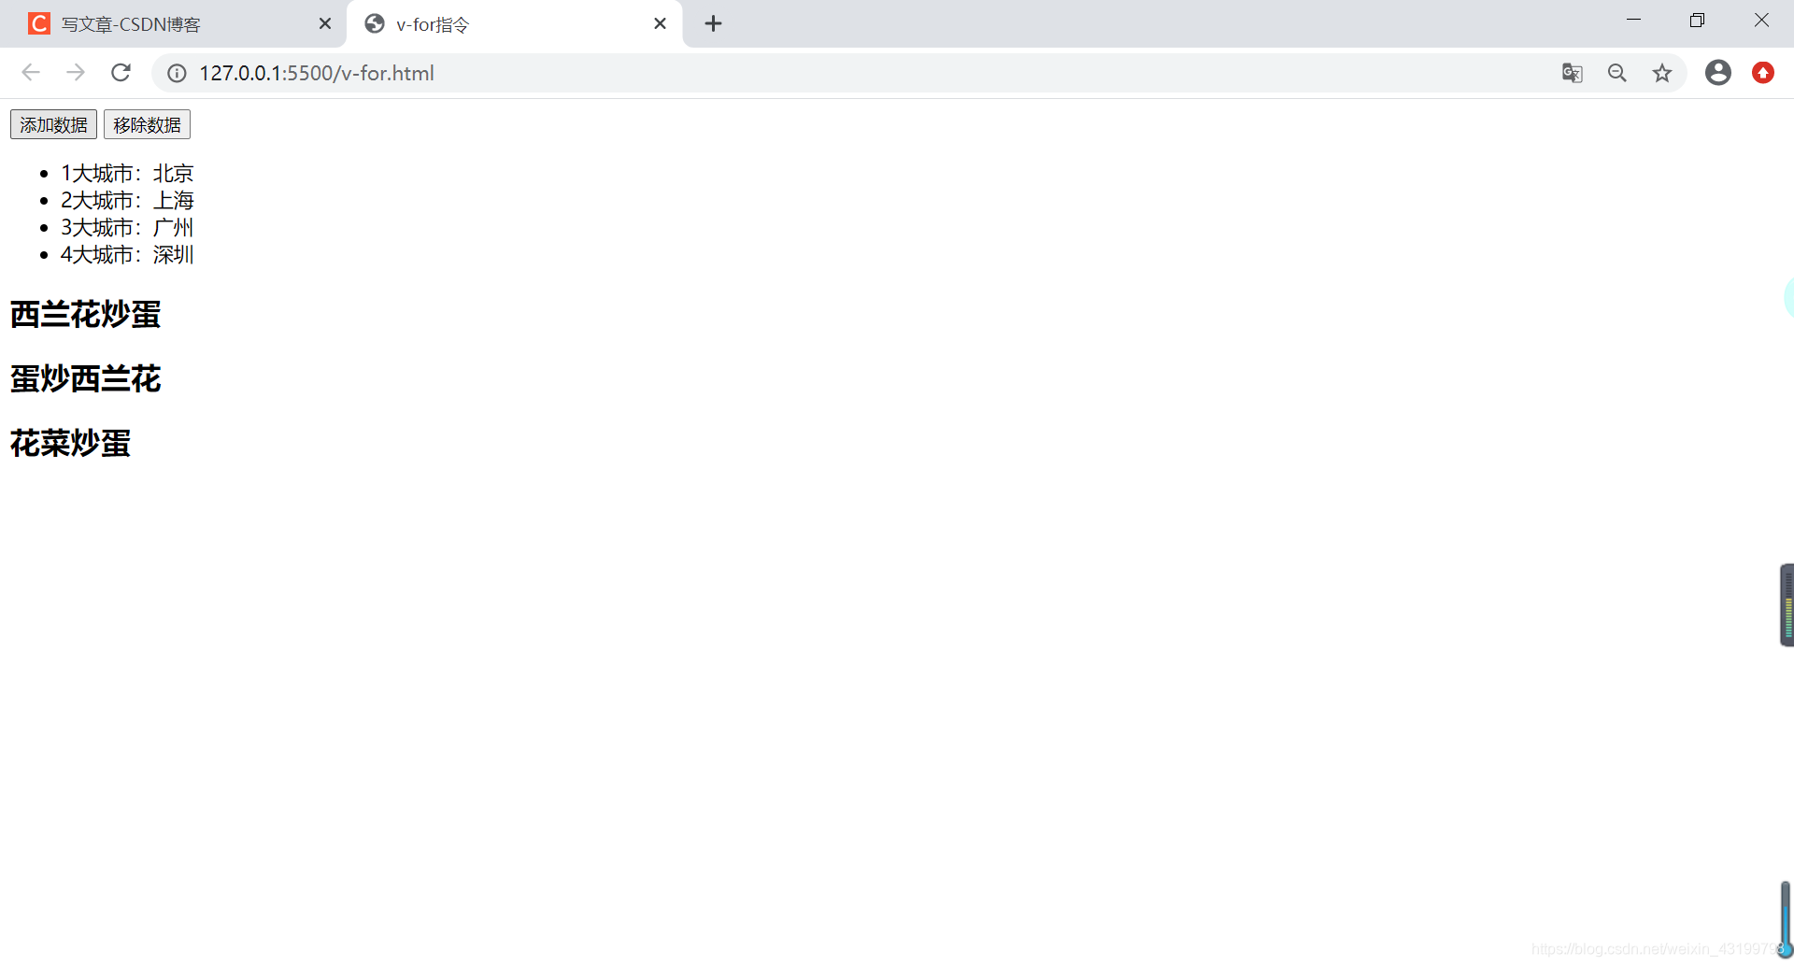
Task: Minimize the browser window
Action: (x=1633, y=20)
